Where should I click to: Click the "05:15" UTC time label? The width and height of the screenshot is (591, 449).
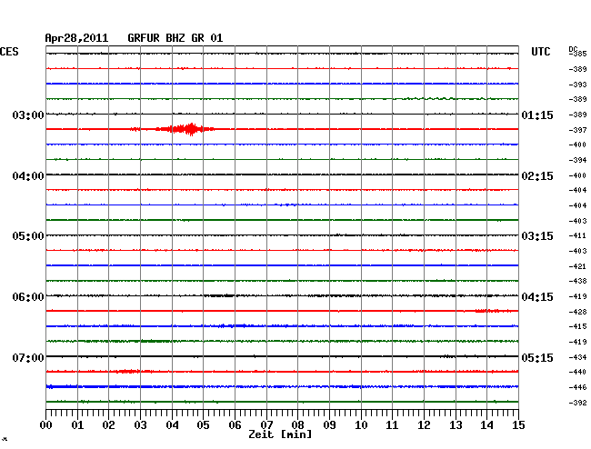[537, 357]
